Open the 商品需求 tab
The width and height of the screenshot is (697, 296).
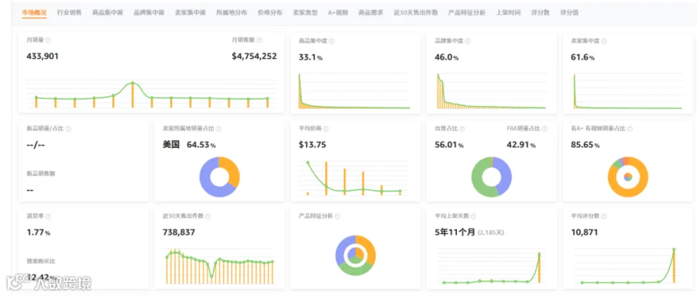point(371,13)
